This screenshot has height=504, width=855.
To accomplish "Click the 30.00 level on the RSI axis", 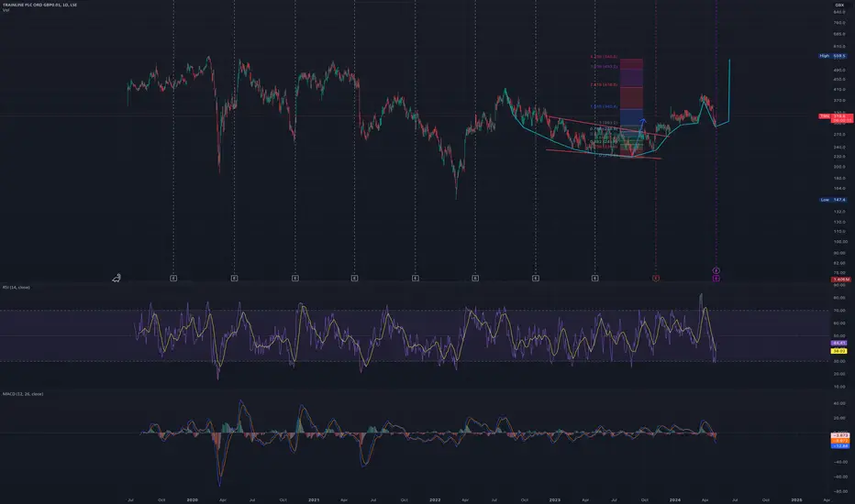I will [x=839, y=361].
